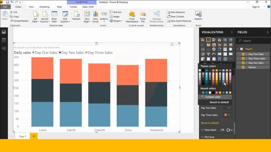The height and width of the screenshot is (152, 271).
Task: Collapse the Visualizations pane
Action: (232, 32)
